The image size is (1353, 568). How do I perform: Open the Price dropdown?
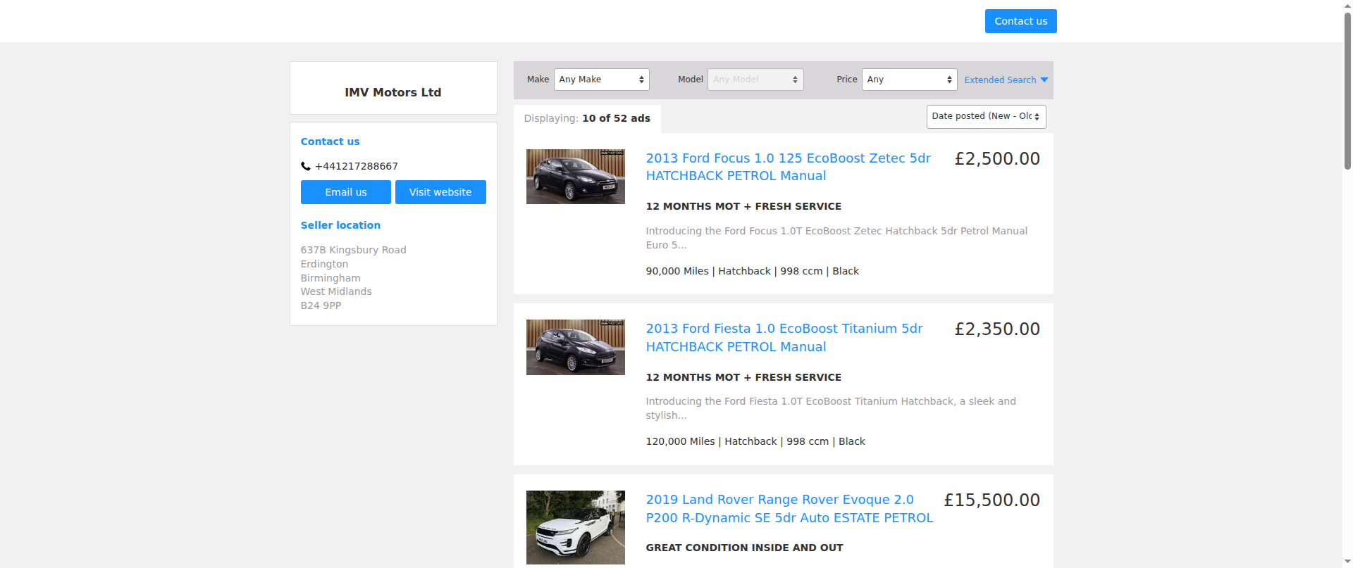(909, 80)
